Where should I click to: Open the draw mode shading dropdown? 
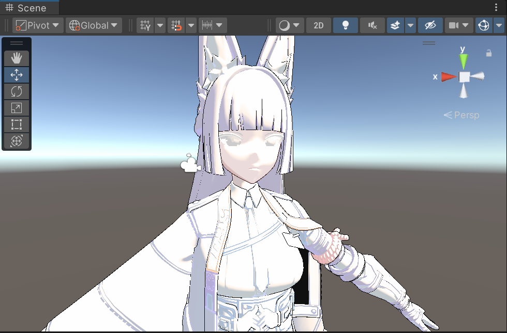click(x=290, y=25)
